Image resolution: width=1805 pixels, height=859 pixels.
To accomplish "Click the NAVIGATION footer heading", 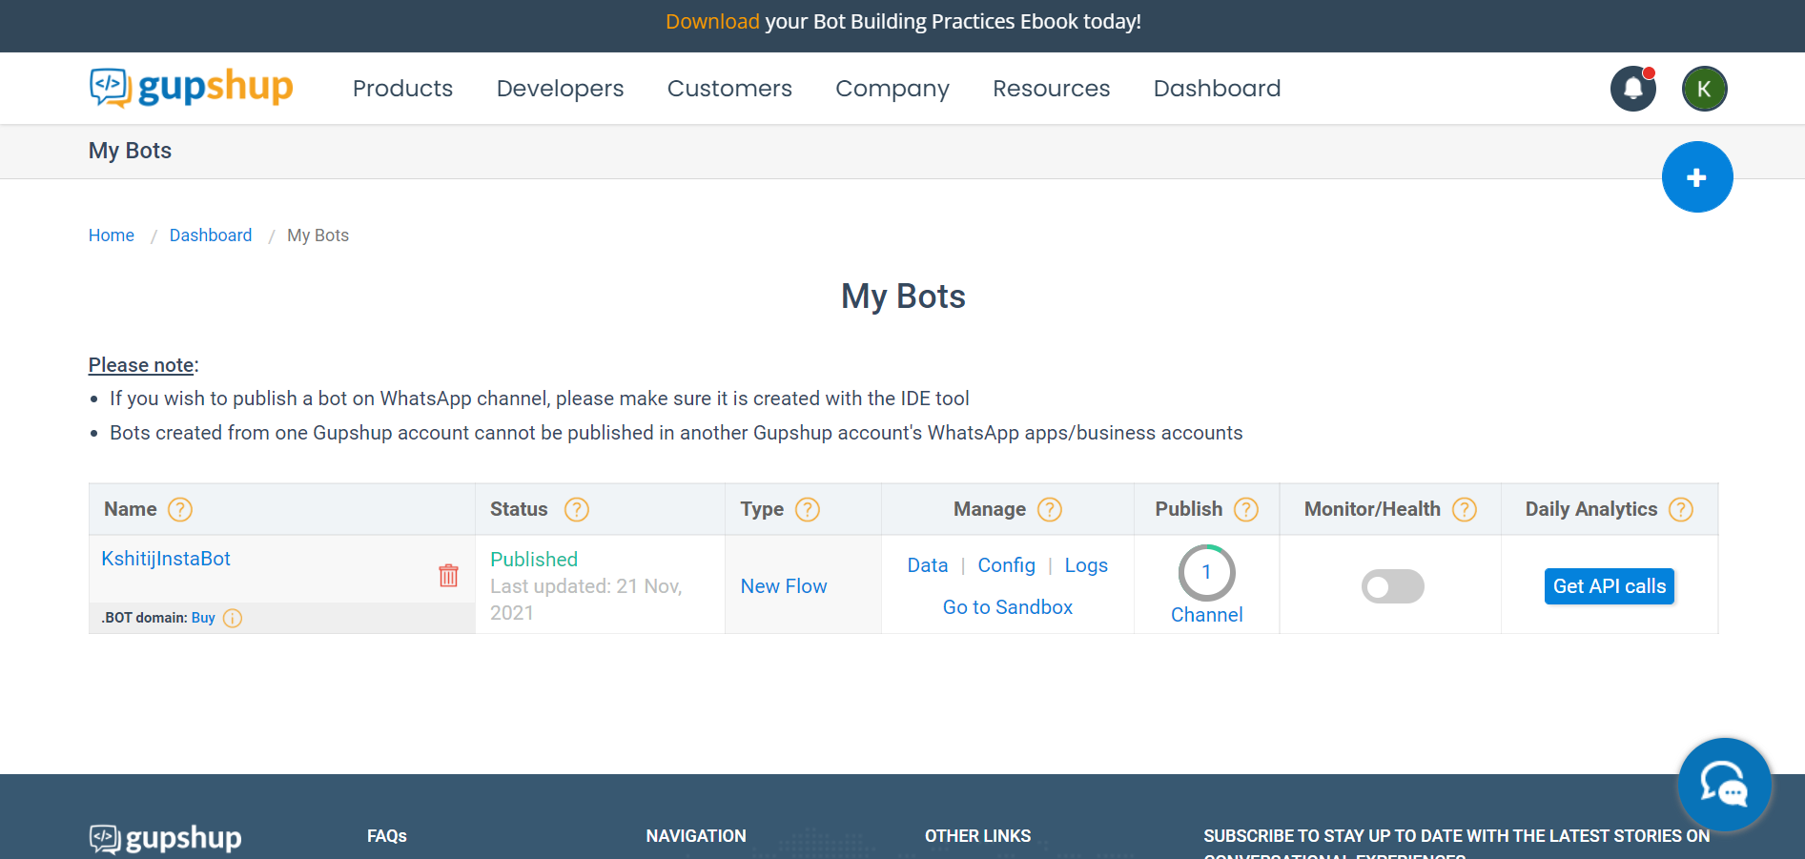I will (696, 836).
